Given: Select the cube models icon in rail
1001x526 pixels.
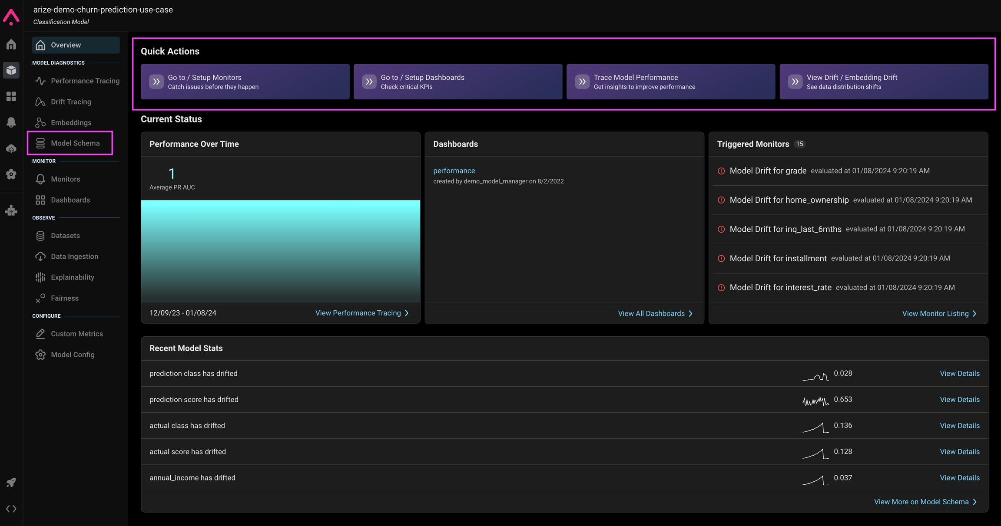Looking at the screenshot, I should pos(11,70).
